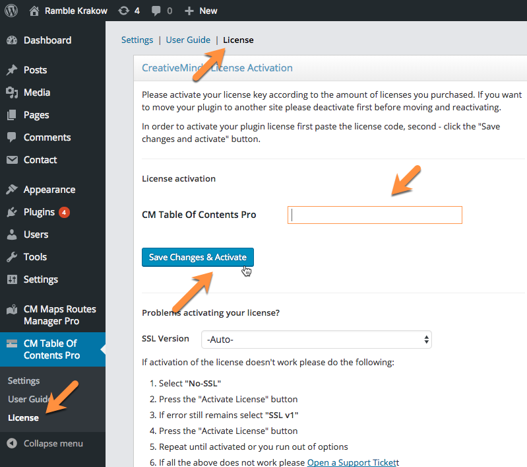Open the Contact menu
This screenshot has width=527, height=467.
click(x=40, y=160)
